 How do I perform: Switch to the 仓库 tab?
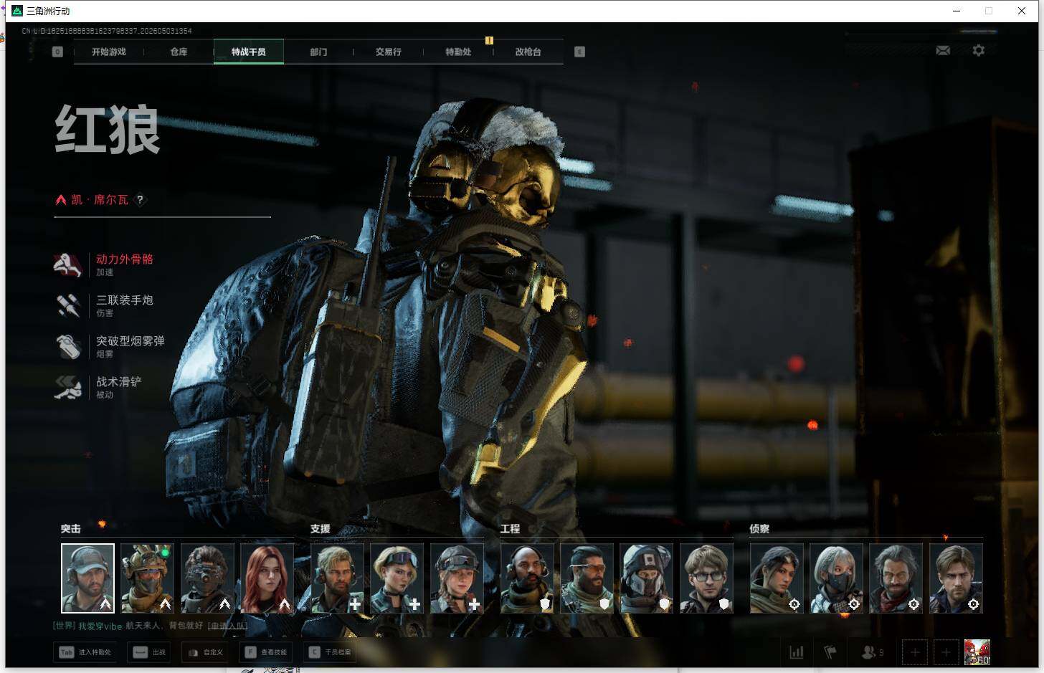pyautogui.click(x=179, y=52)
